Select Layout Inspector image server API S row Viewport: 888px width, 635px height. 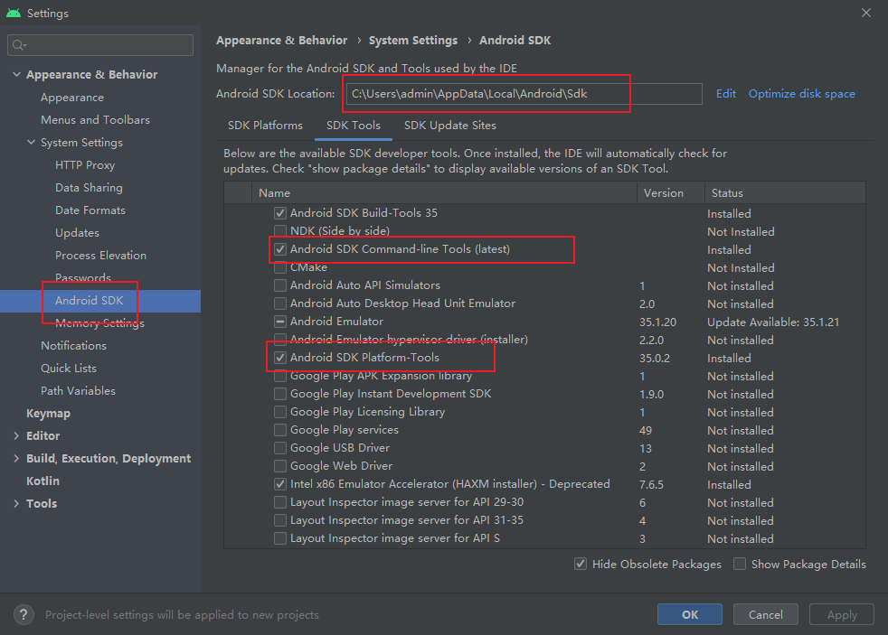(544, 538)
